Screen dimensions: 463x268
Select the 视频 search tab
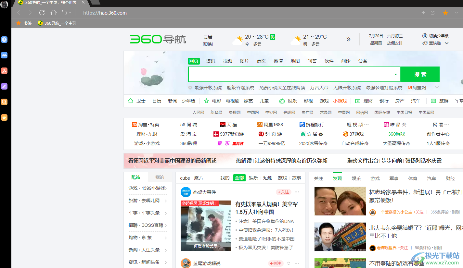[x=227, y=61]
